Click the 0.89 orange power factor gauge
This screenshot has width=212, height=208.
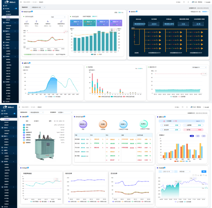pos(103,125)
